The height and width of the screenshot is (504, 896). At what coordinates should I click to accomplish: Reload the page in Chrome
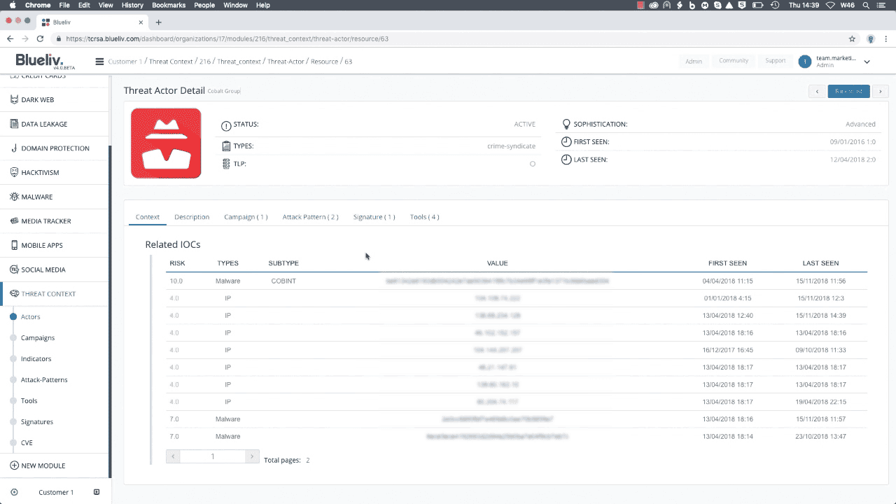(x=40, y=38)
